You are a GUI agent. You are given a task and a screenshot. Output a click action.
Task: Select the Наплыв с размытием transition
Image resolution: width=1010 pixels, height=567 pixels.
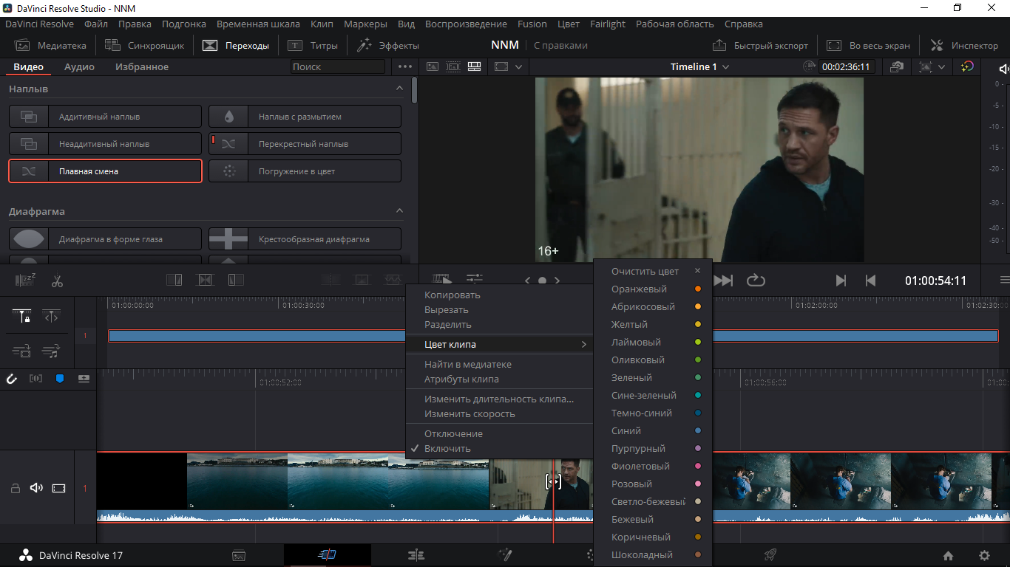click(305, 116)
